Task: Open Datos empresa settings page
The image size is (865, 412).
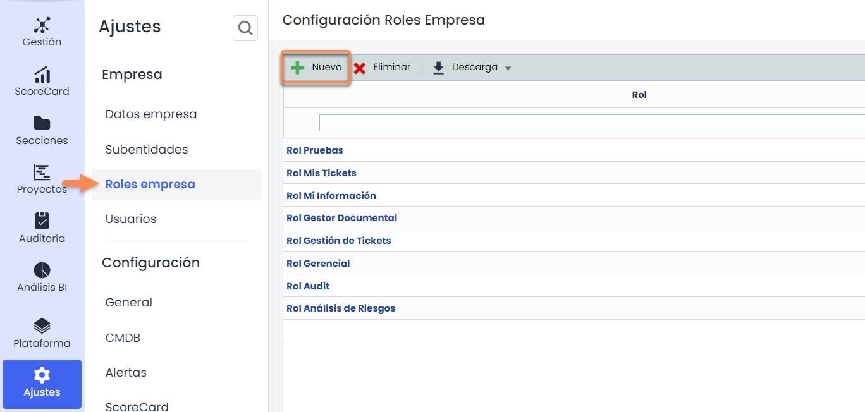Action: point(151,114)
